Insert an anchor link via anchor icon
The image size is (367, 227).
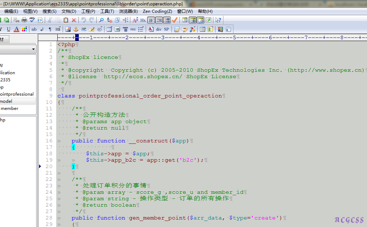tap(76, 29)
